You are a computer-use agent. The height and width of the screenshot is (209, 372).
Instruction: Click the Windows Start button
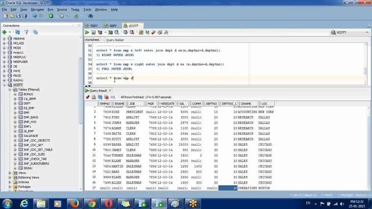point(7,204)
